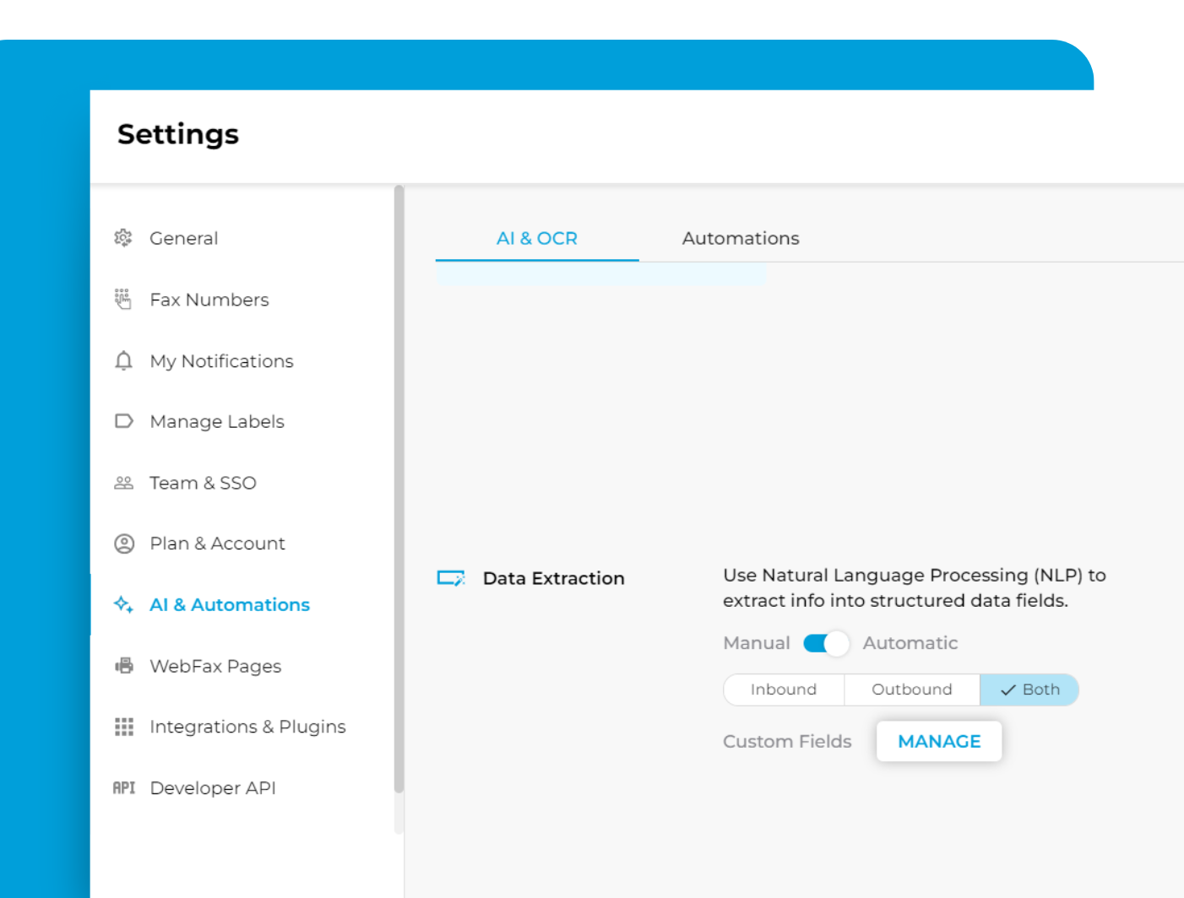Select the Inbound option
Screen dimensions: 1184x898
pos(783,690)
